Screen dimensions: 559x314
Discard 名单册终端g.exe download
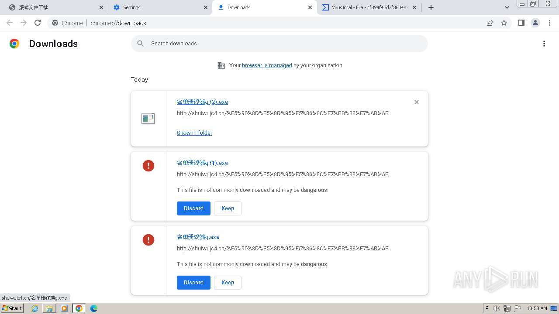click(x=193, y=283)
